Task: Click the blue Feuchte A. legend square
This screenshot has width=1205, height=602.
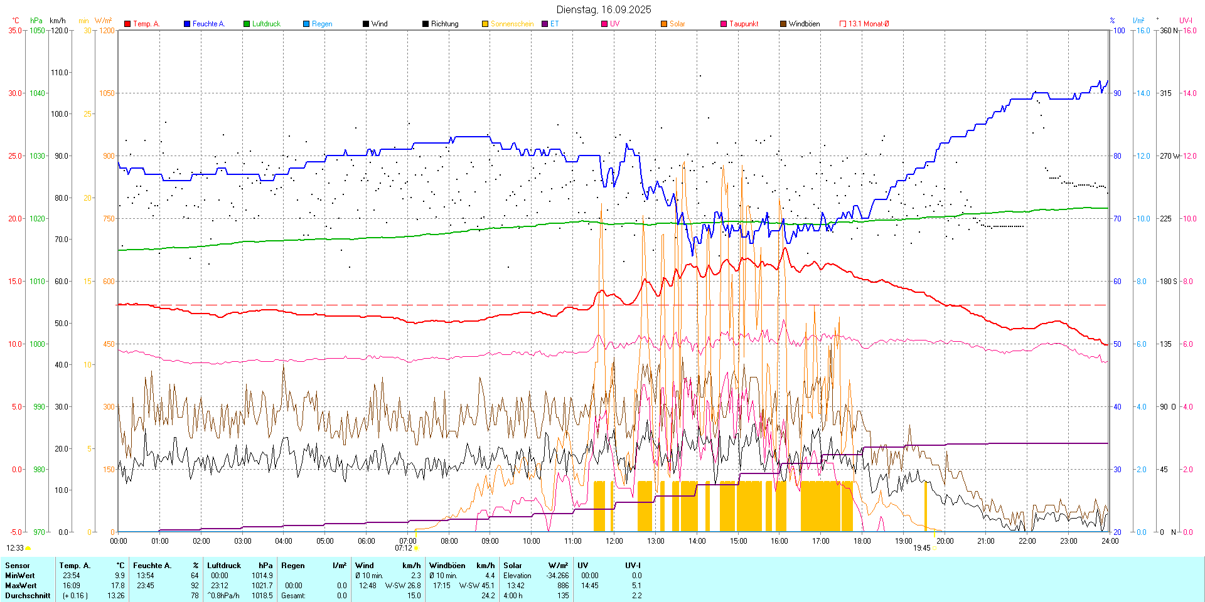Action: pyautogui.click(x=187, y=24)
